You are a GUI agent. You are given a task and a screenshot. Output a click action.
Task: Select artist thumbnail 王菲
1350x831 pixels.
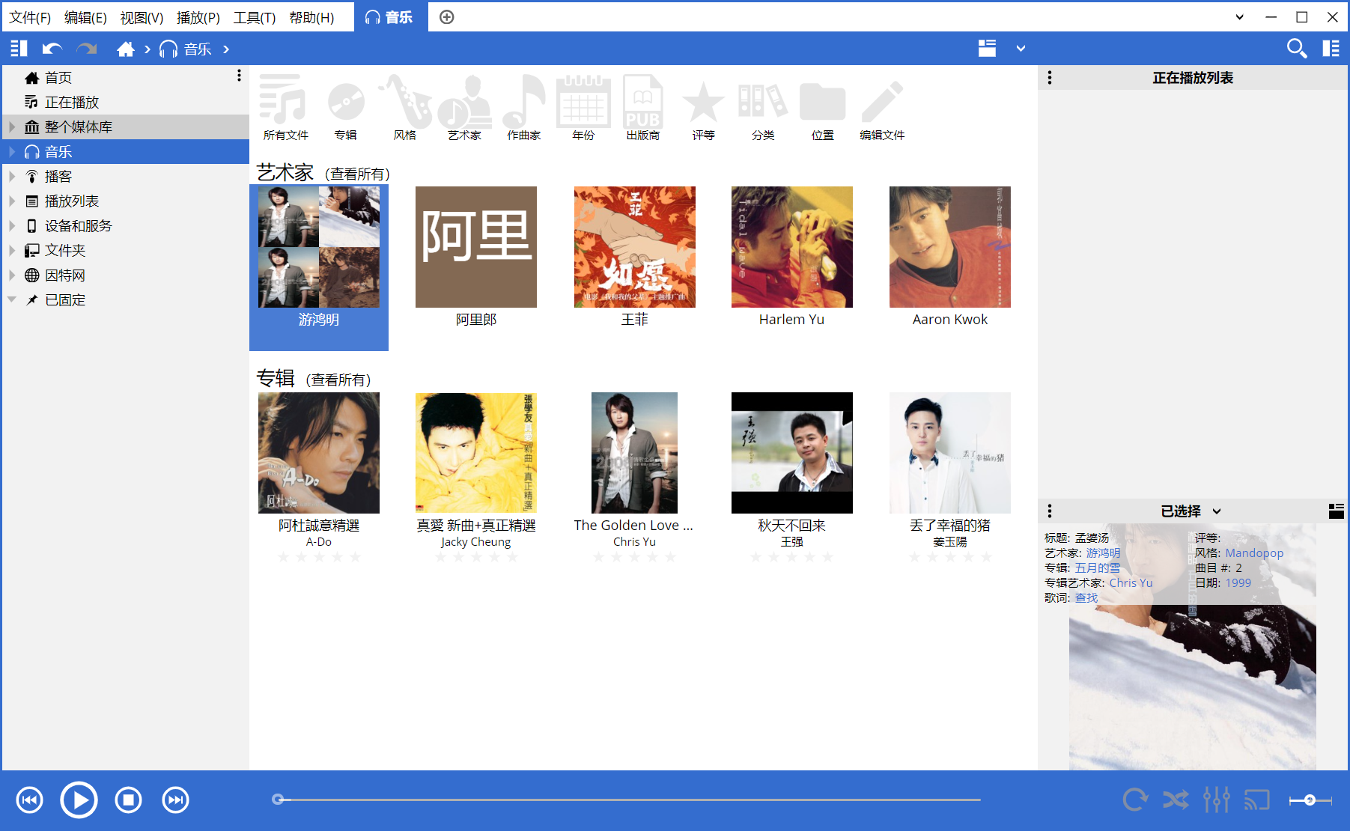(x=635, y=247)
